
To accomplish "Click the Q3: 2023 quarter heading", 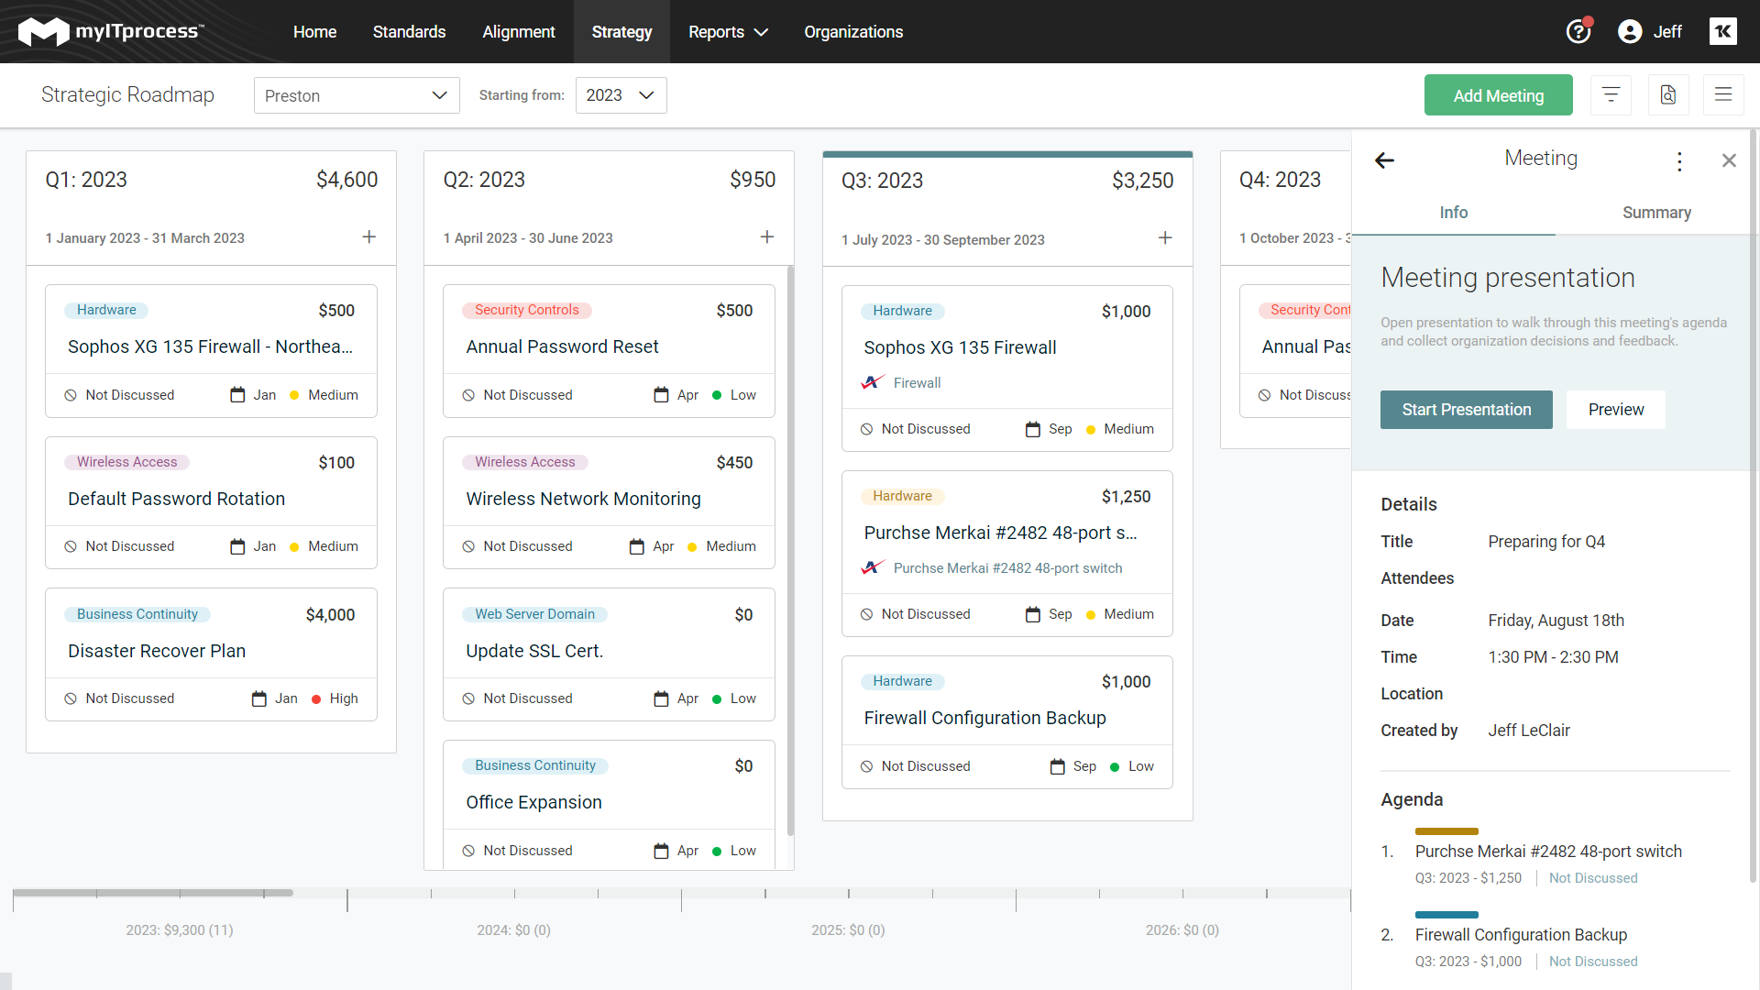I will [x=882, y=181].
